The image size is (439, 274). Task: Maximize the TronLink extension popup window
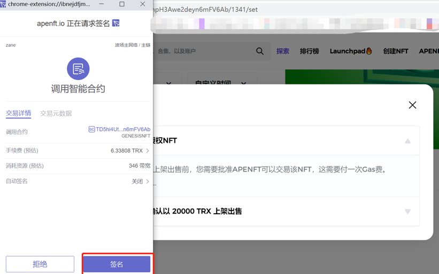122,4
